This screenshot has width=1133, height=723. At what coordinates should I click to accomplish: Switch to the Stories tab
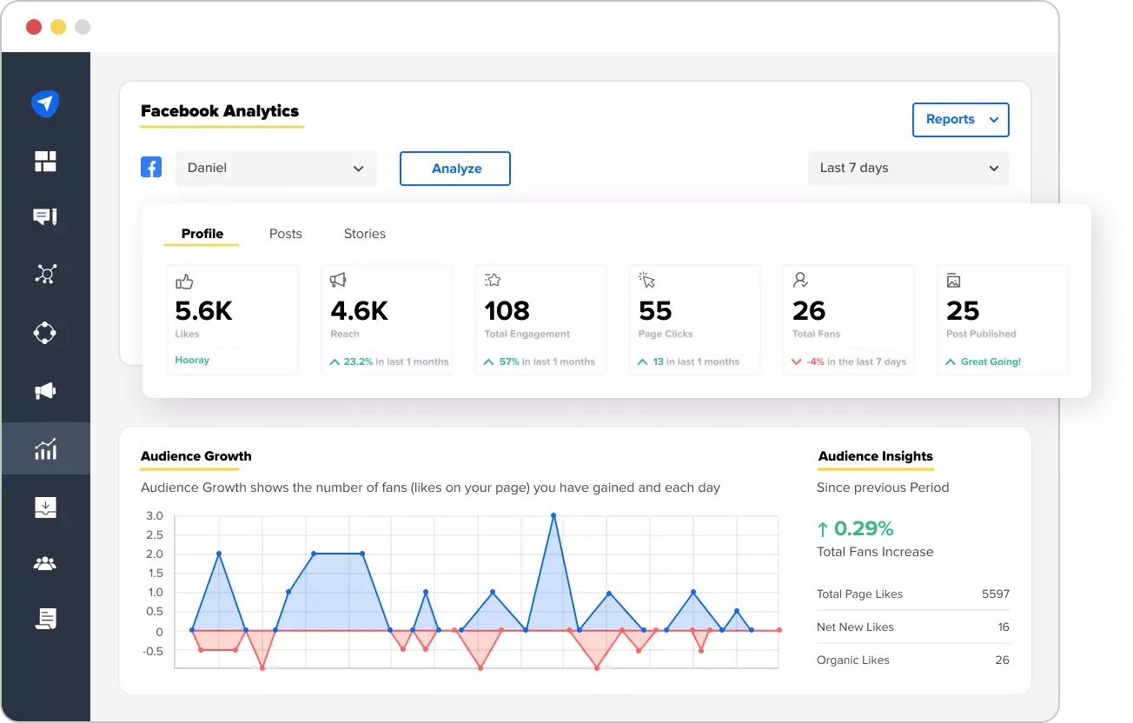364,233
